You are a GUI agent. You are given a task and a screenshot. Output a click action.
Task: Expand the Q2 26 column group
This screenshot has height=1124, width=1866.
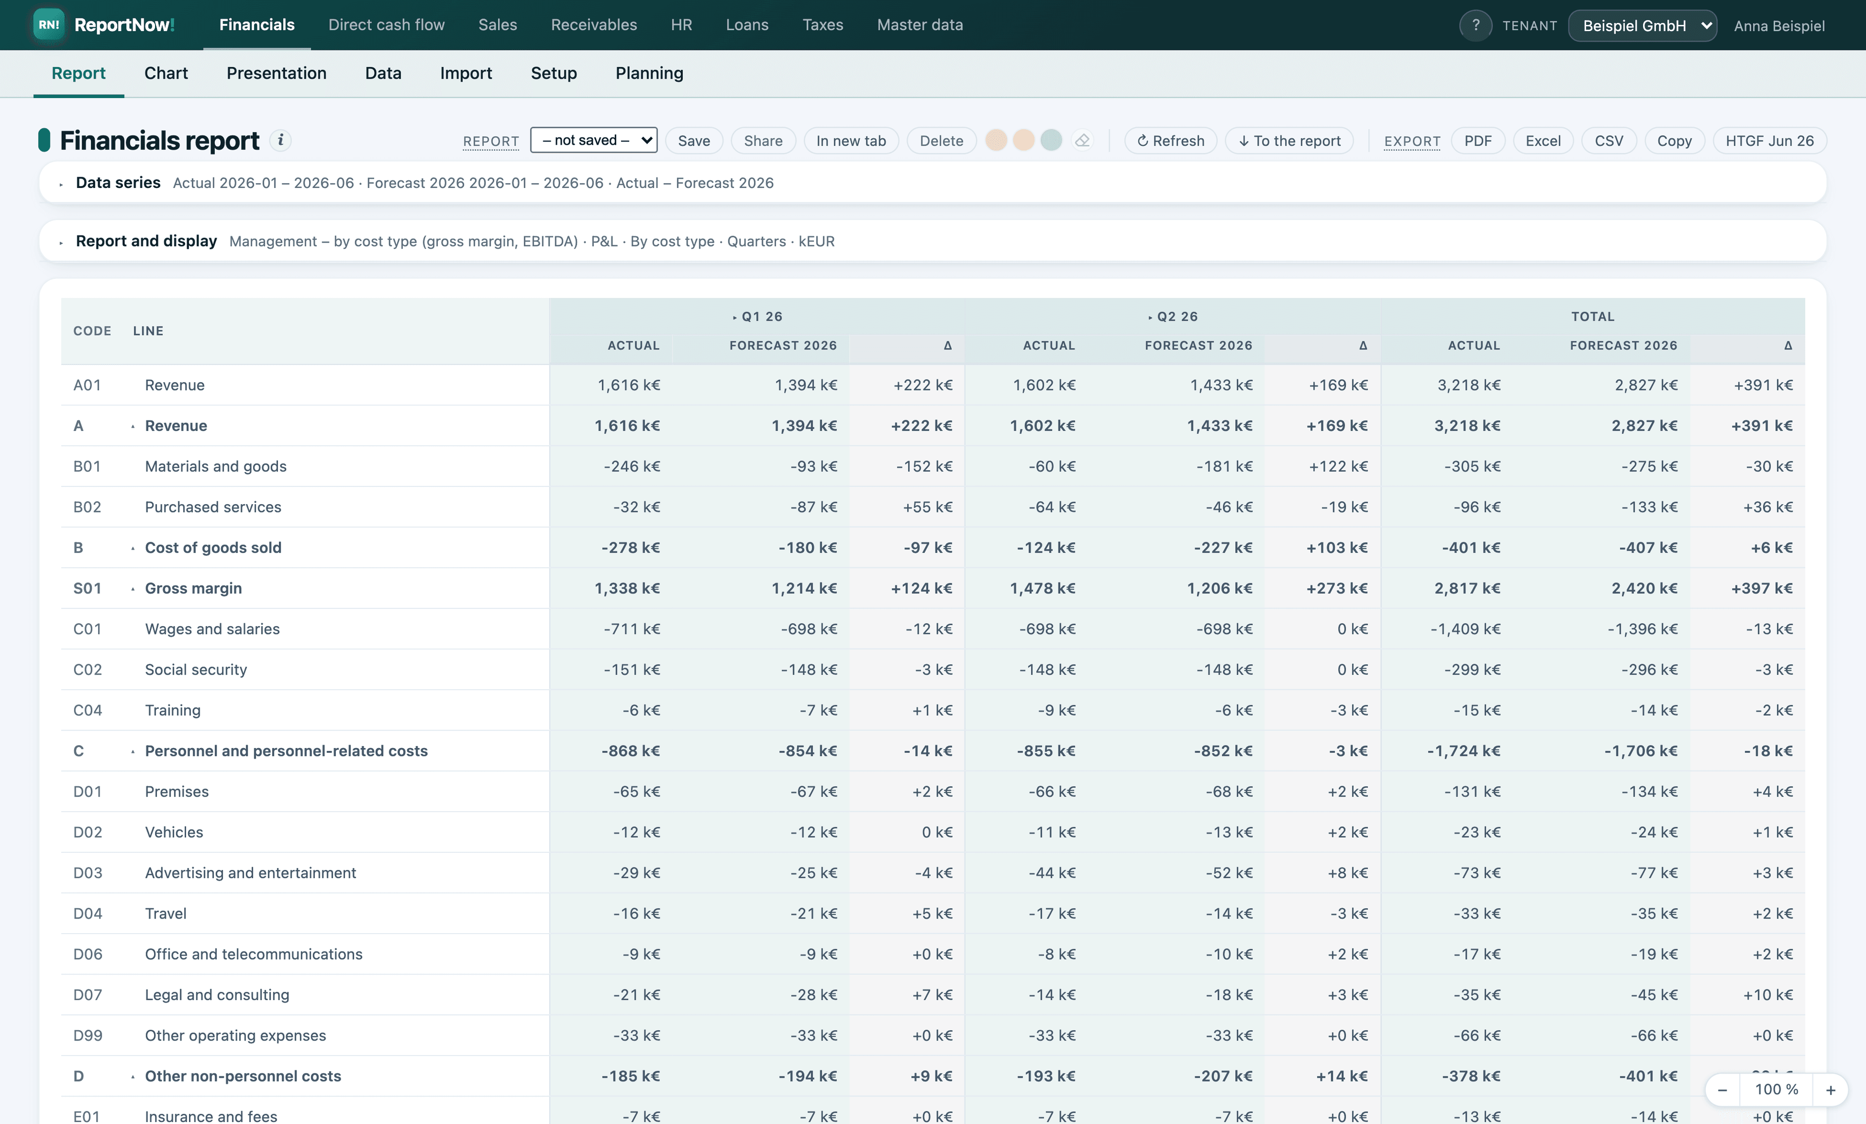pyautogui.click(x=1150, y=317)
